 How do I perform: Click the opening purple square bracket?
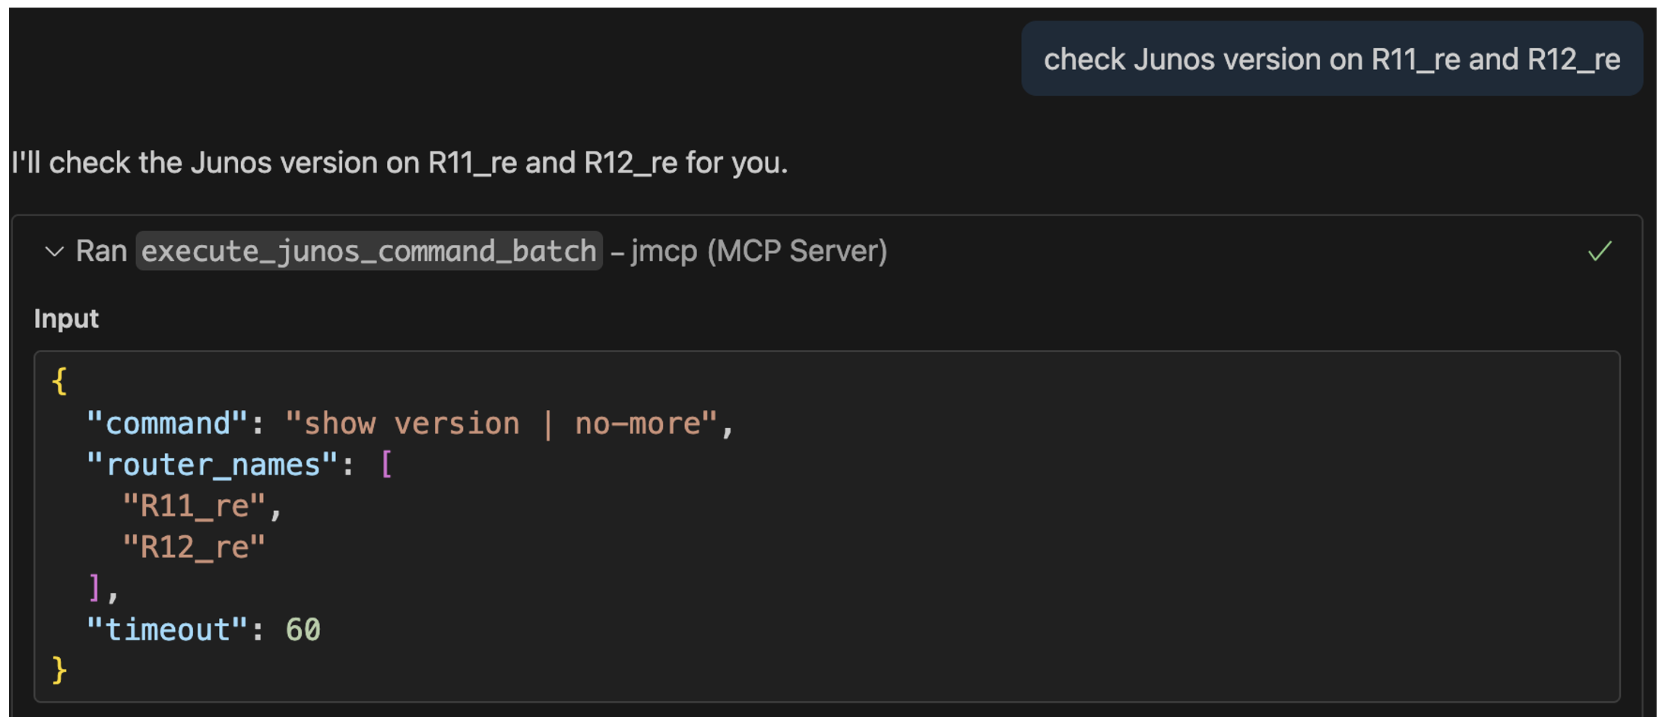[x=386, y=465]
